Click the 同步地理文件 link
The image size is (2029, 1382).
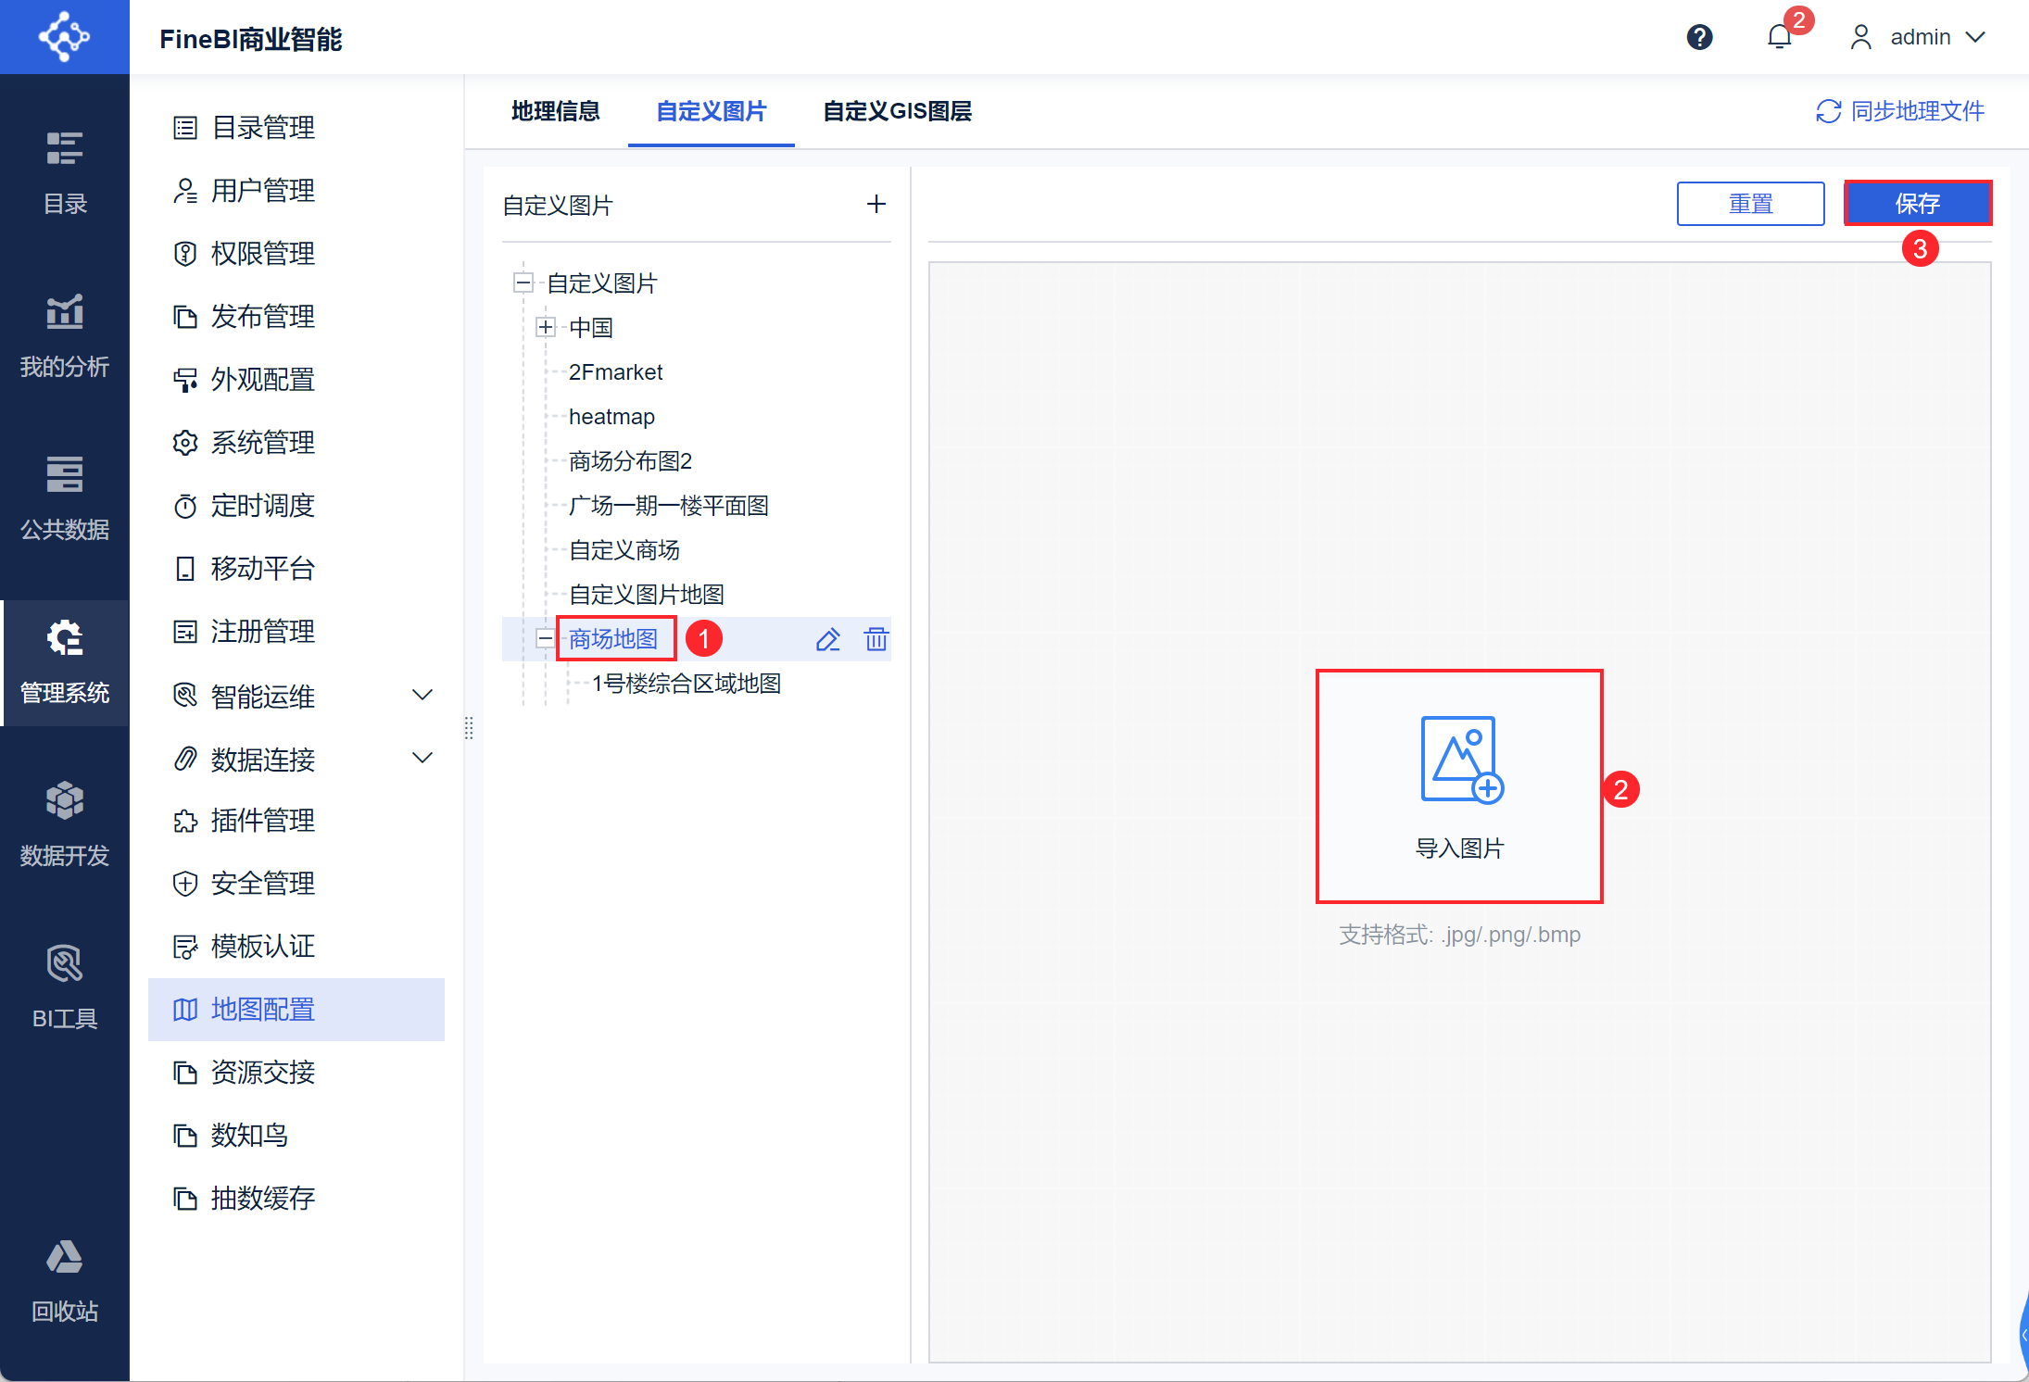[x=1917, y=111]
